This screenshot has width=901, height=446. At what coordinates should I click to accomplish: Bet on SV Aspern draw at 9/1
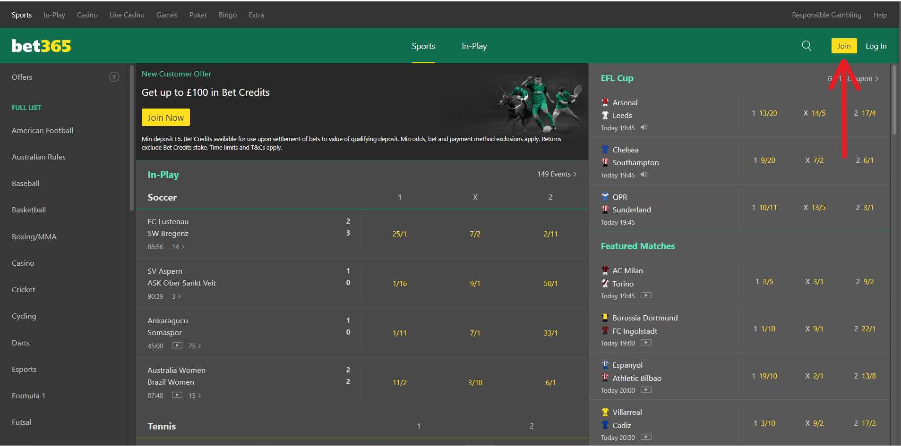click(x=475, y=284)
